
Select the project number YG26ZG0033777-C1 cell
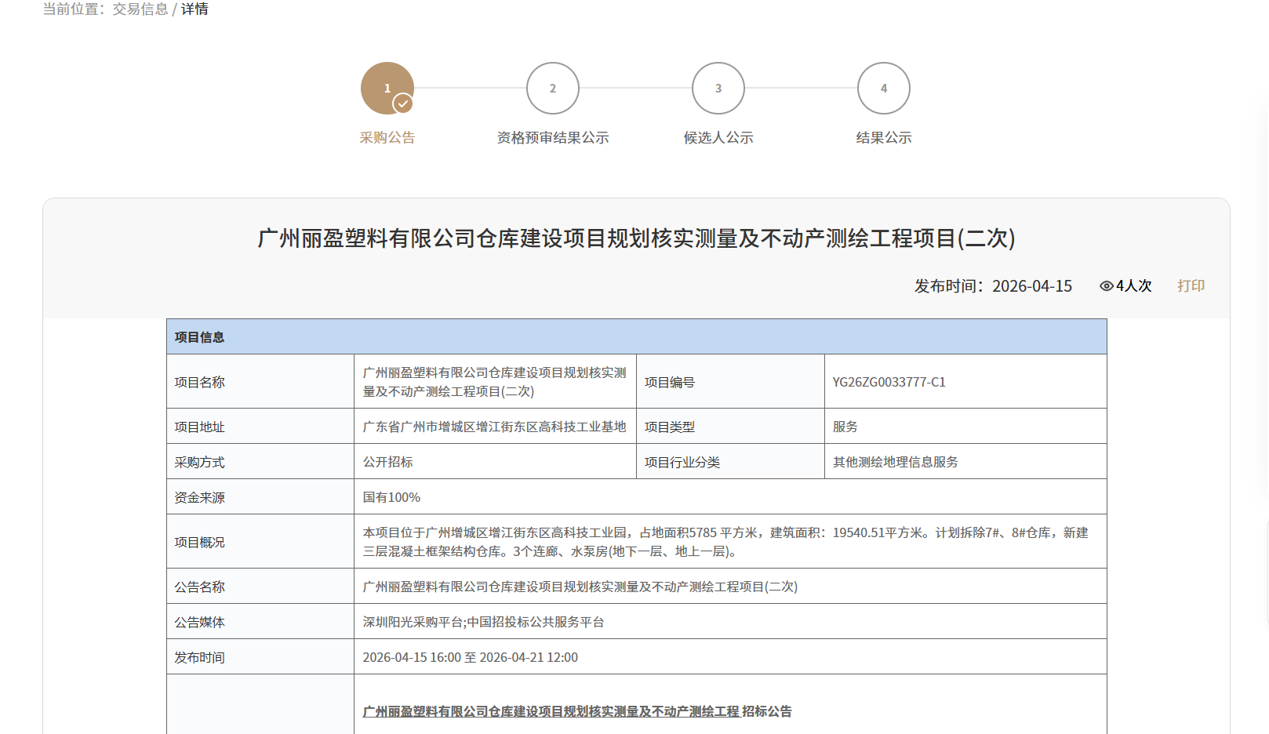tap(889, 382)
